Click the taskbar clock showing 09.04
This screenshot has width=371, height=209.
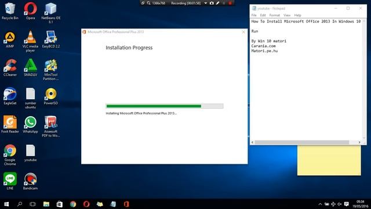(360, 204)
